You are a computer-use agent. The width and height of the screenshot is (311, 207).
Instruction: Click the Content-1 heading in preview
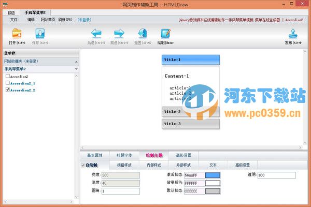[177, 76]
